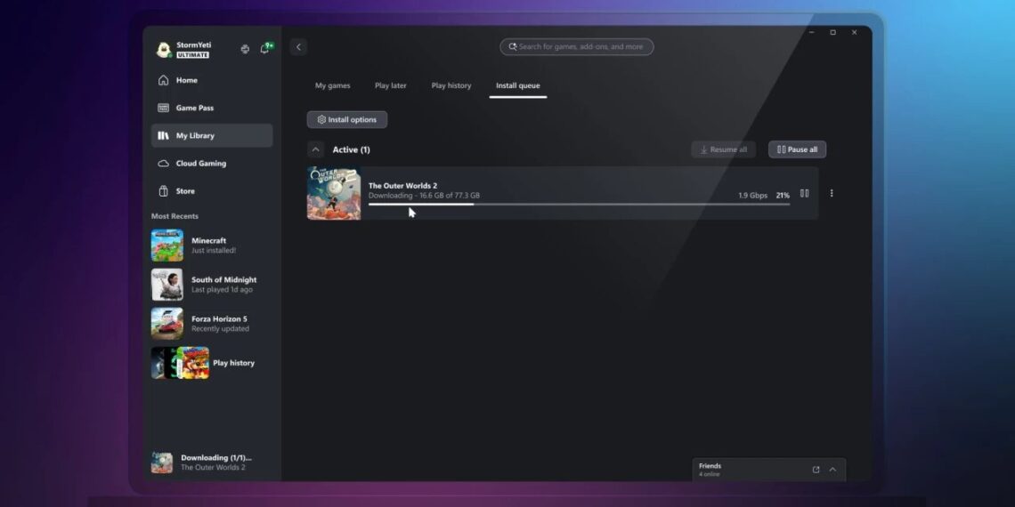Open Cloud Gaming from the sidebar
The height and width of the screenshot is (507, 1015).
(x=200, y=164)
